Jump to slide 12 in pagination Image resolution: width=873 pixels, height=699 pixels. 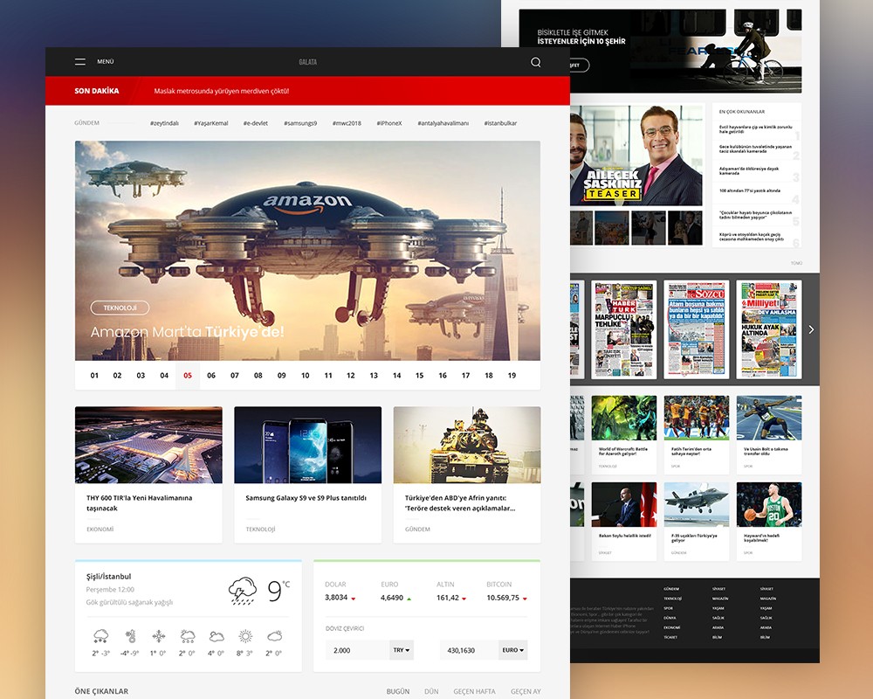350,376
